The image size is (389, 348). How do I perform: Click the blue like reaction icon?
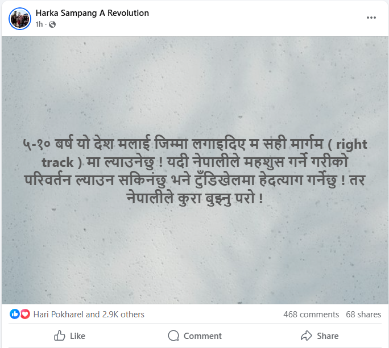(14, 314)
